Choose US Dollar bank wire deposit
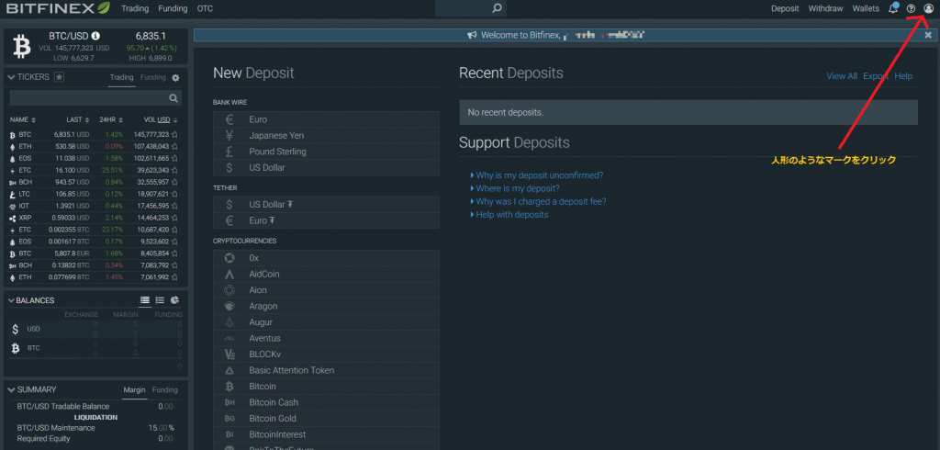940x450 pixels. pyautogui.click(x=326, y=167)
